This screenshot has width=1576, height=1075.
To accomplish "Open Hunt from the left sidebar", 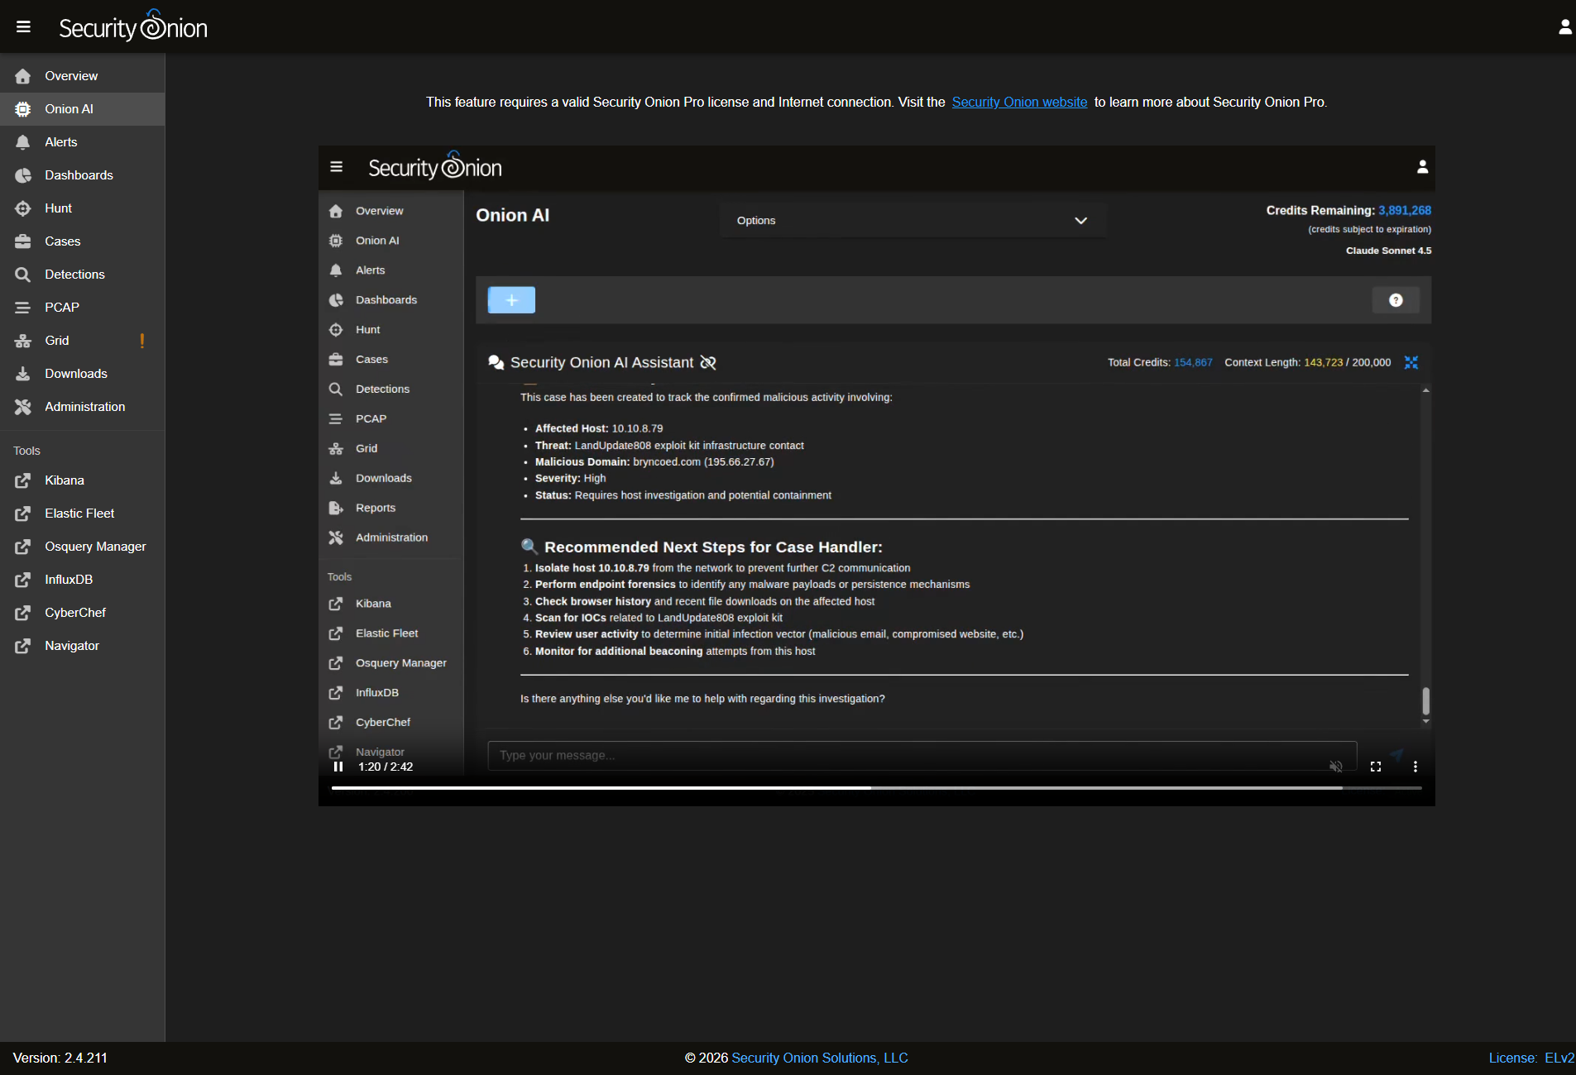I will [83, 208].
